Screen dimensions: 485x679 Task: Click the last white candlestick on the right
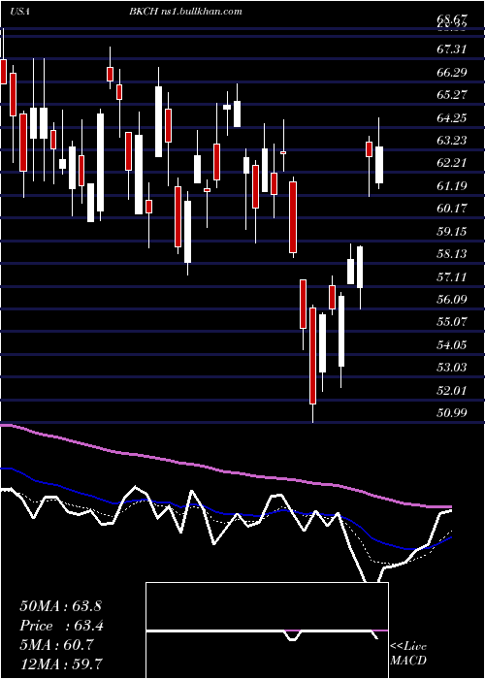[x=379, y=165]
